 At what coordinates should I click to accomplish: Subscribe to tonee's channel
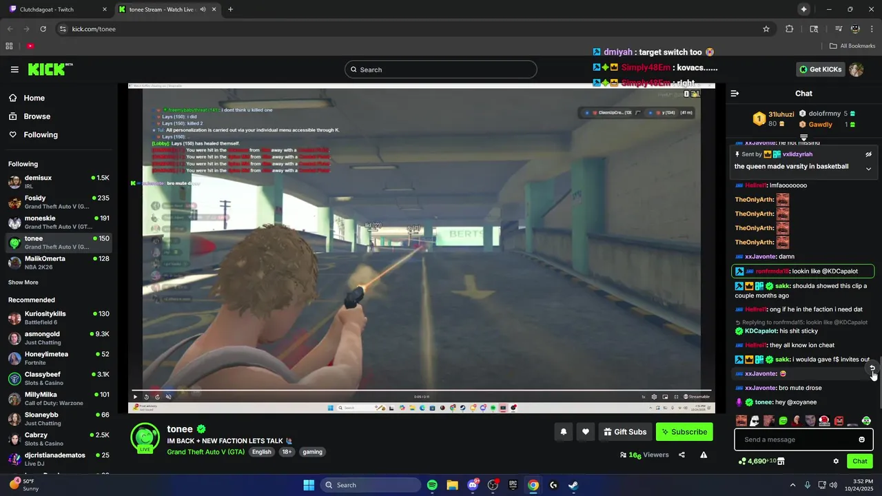coord(684,432)
